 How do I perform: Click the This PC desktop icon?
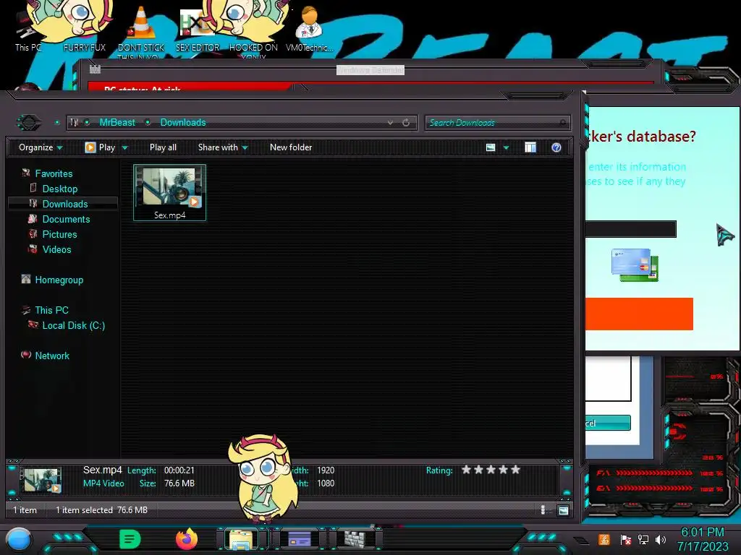pos(27,30)
